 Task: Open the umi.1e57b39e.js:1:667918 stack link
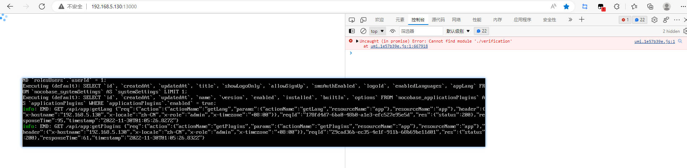[x=399, y=46]
